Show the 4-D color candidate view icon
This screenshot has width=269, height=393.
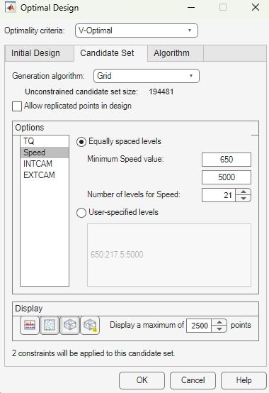90,326
